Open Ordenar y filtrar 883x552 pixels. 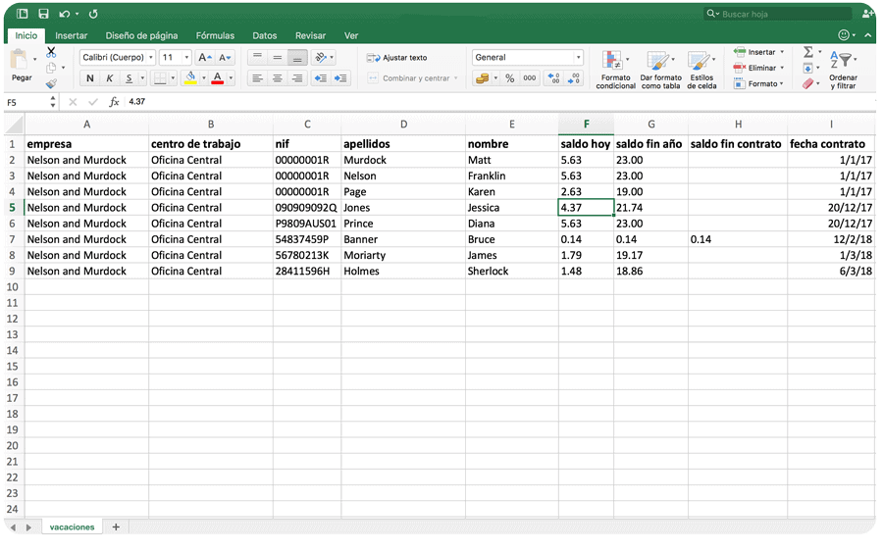843,70
